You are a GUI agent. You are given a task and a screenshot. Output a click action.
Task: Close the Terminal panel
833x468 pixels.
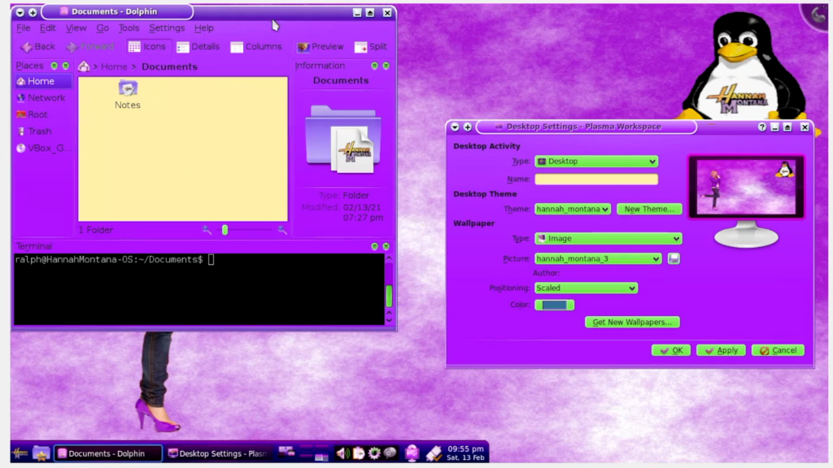pyautogui.click(x=386, y=247)
